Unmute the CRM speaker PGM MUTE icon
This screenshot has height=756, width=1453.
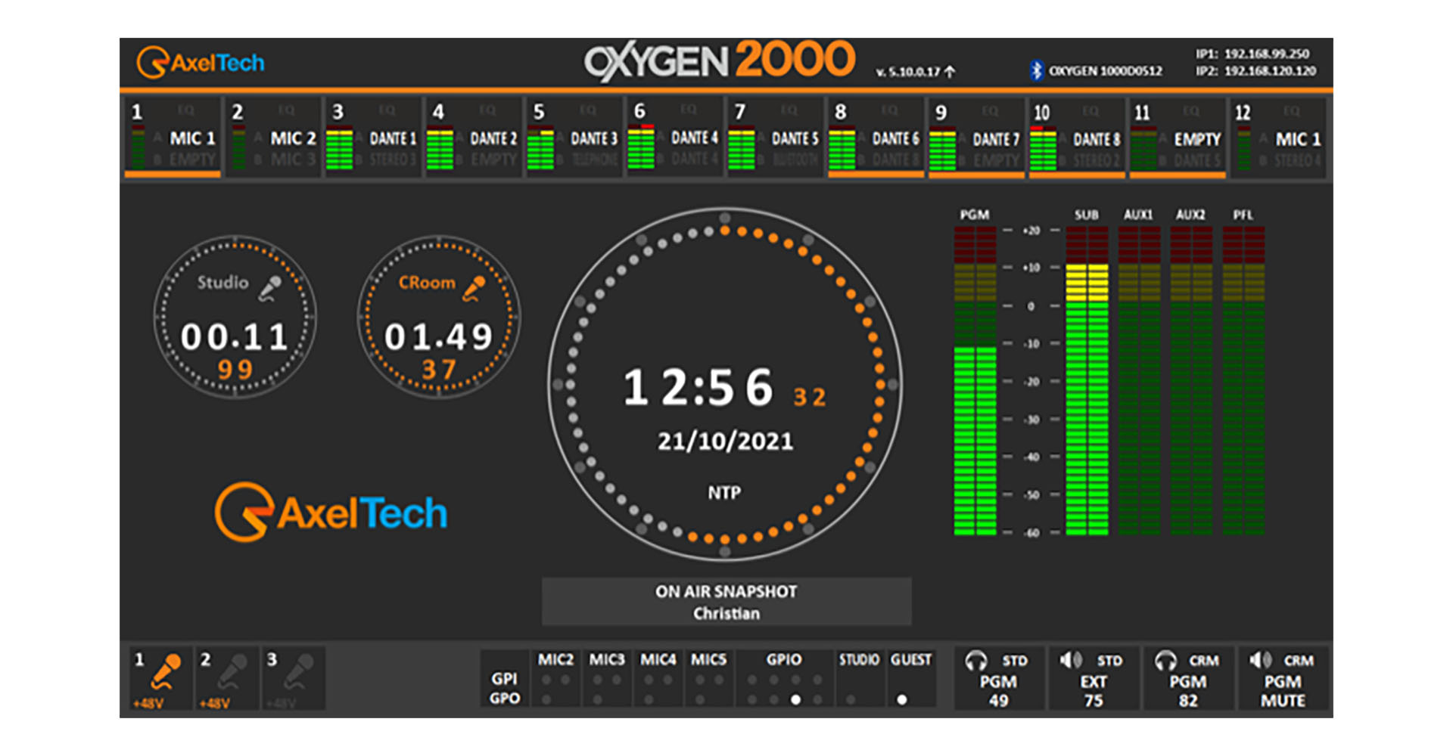pos(1260,661)
